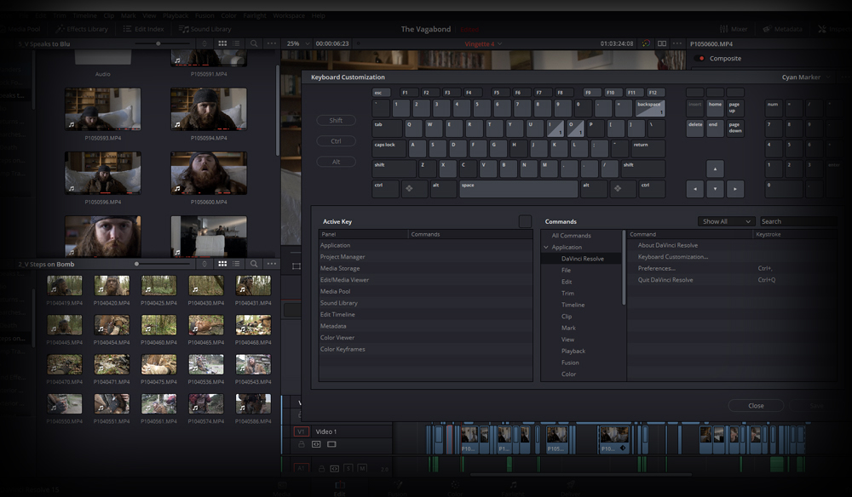The image size is (852, 497).
Task: Open the Workspace menu
Action: (x=288, y=14)
